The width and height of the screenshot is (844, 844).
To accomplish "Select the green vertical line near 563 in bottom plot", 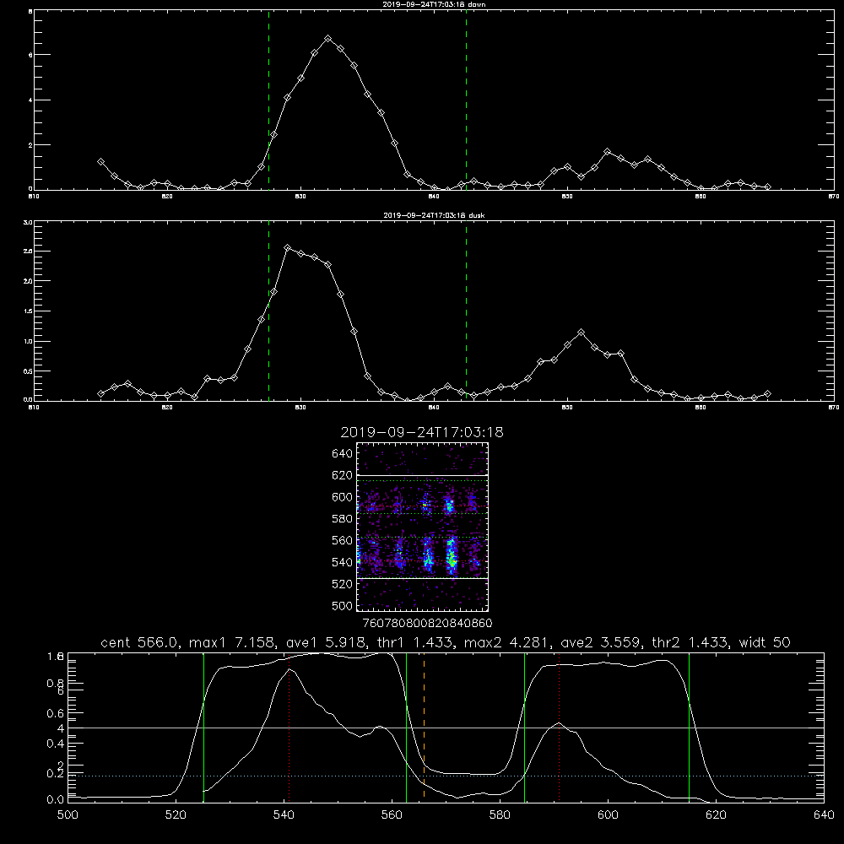I will 407,727.
